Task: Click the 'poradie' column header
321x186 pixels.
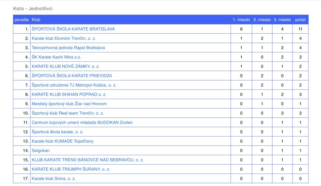Action: click(22, 20)
